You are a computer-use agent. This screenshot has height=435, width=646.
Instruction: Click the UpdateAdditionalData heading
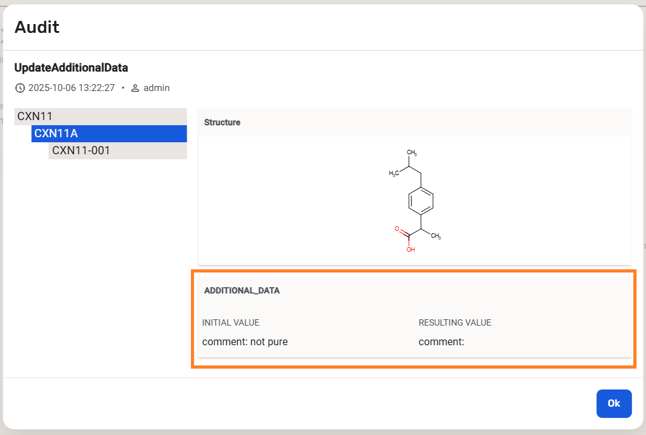coord(71,68)
